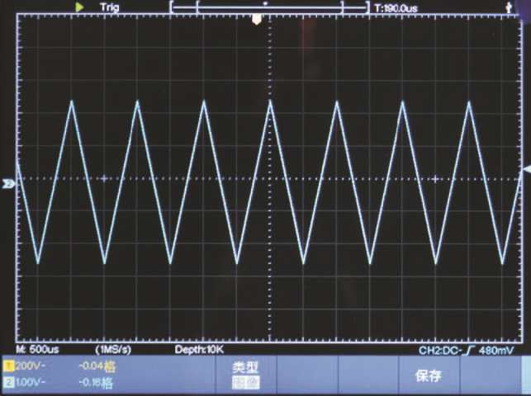Select the horizontal trigger position marker

coord(256,20)
